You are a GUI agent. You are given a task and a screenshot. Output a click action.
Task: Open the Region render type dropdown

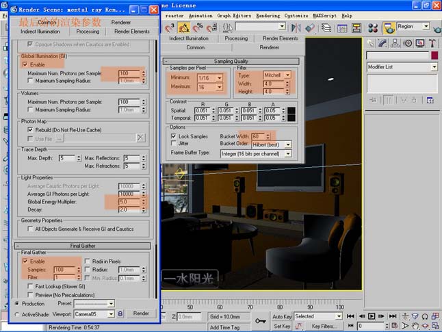pos(426,26)
